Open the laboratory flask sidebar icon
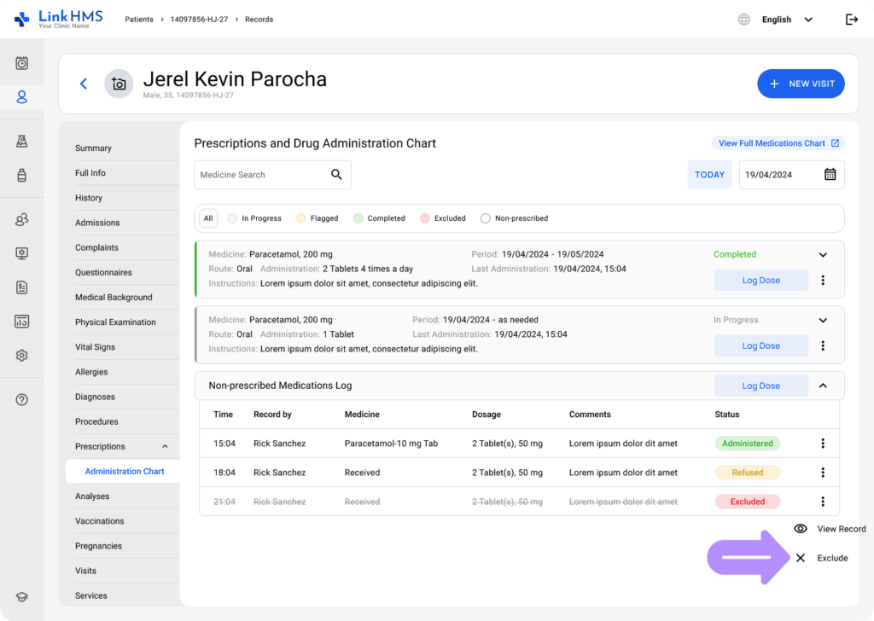Screen dimensions: 874x621 [x=22, y=142]
